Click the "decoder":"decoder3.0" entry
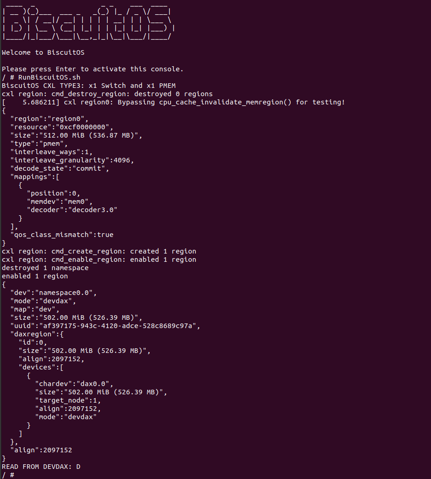 point(72,210)
